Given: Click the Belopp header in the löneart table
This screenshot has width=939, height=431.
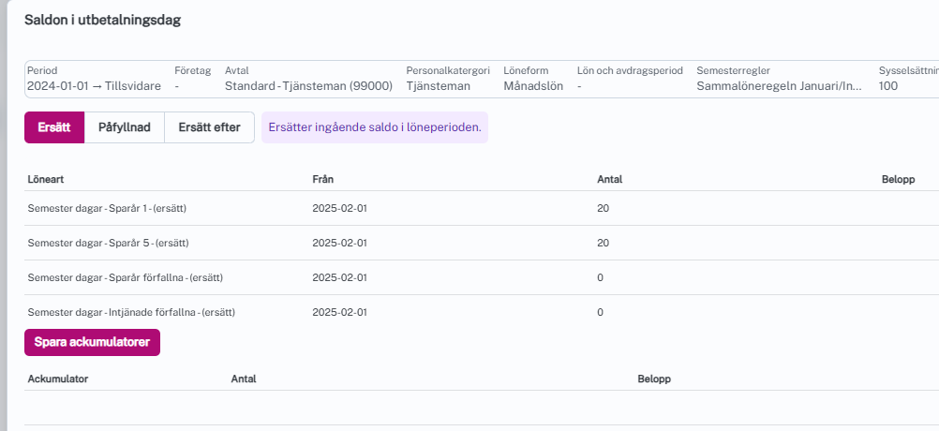Looking at the screenshot, I should [x=898, y=179].
